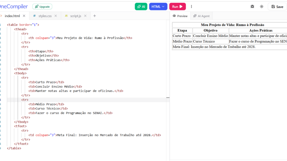Click code line 'Manter notas altas e participar'
287x161 pixels.
[x=76, y=91]
